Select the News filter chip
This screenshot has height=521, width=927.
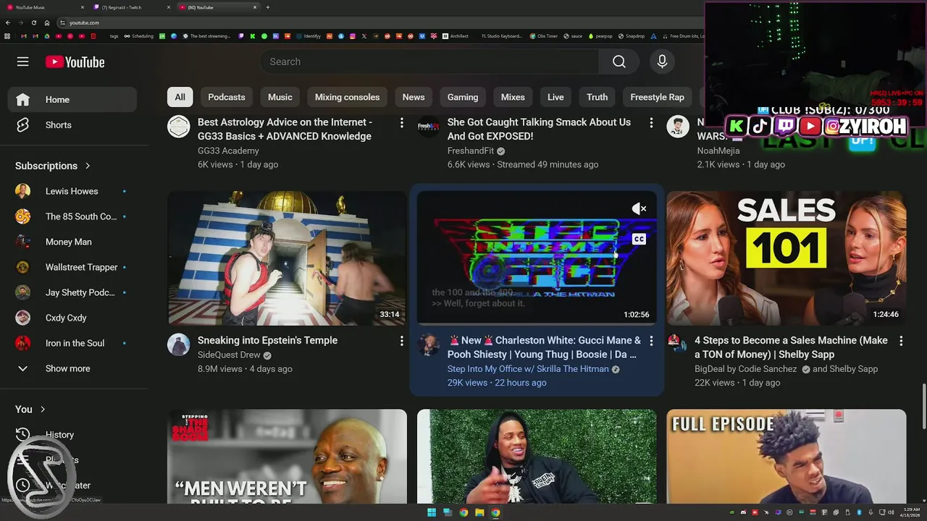pyautogui.click(x=414, y=97)
